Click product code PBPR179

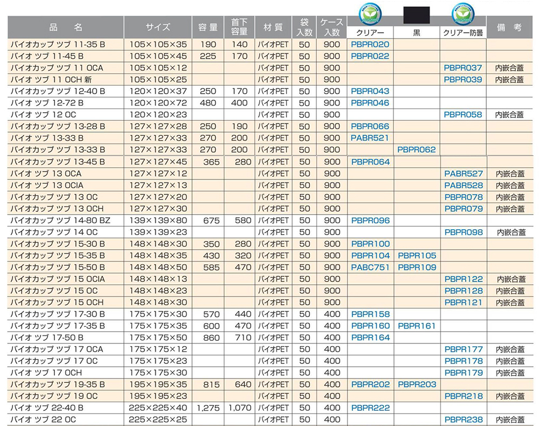tap(464, 373)
